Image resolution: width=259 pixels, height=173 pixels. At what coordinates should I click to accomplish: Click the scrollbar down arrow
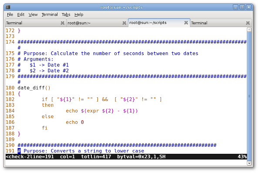pos(249,163)
